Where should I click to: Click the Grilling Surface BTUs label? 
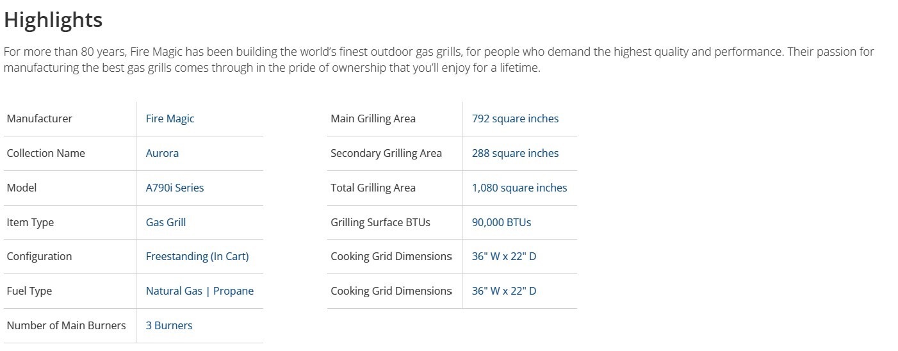[380, 222]
